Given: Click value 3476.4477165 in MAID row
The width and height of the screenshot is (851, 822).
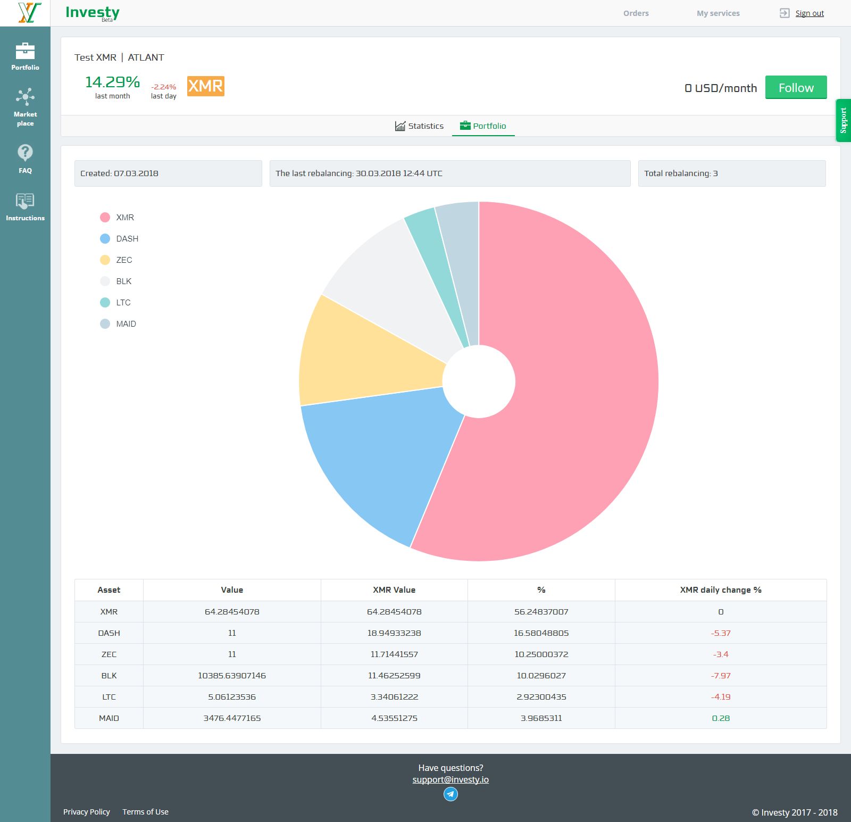Looking at the screenshot, I should tap(232, 718).
